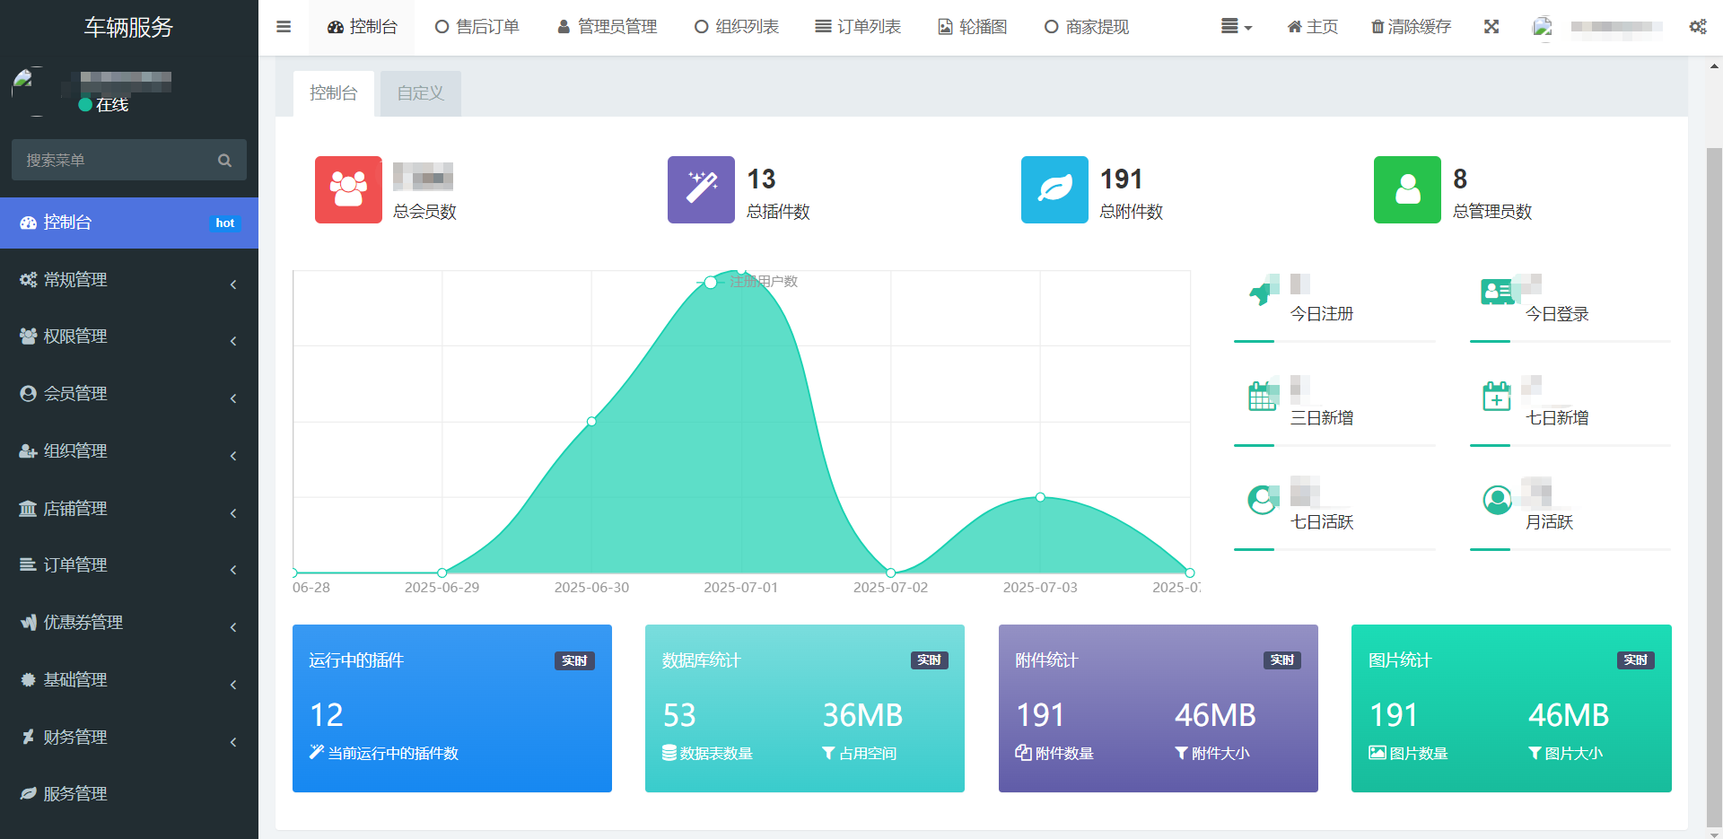
Task: Expand the 常规管理 sidebar menu
Action: click(x=129, y=280)
